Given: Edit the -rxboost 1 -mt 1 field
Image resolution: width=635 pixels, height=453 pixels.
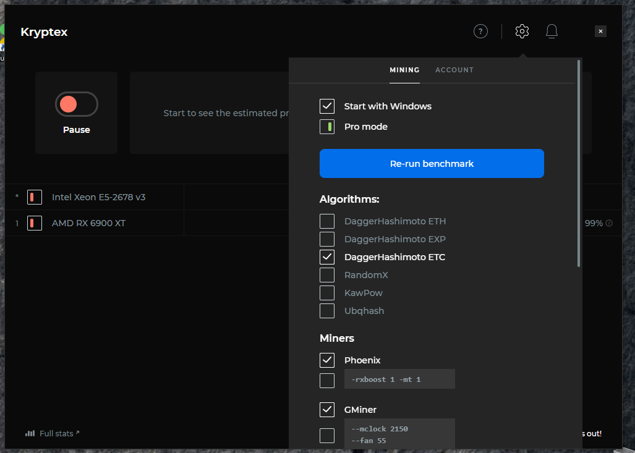Looking at the screenshot, I should [399, 379].
